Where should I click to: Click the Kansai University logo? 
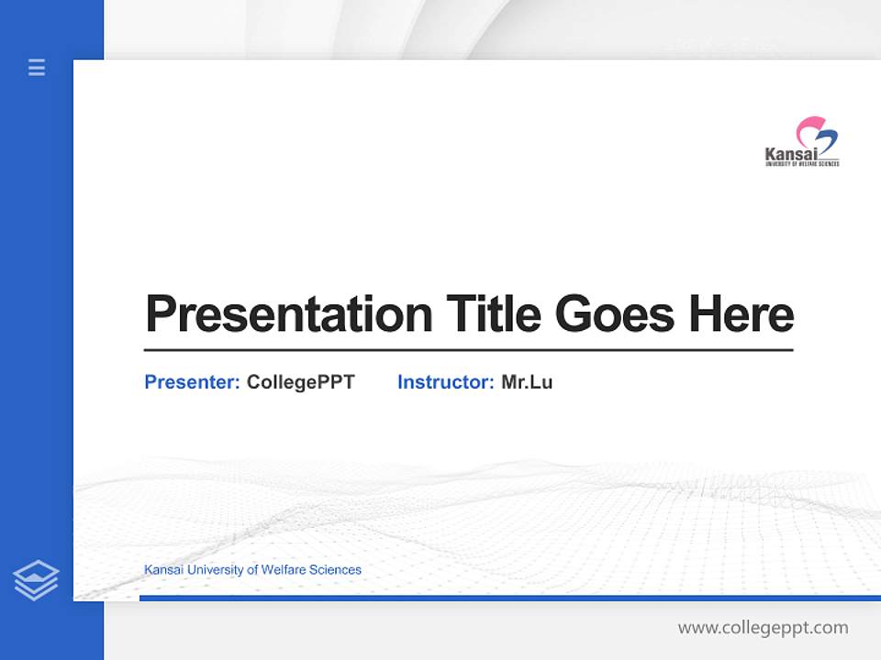(x=802, y=141)
